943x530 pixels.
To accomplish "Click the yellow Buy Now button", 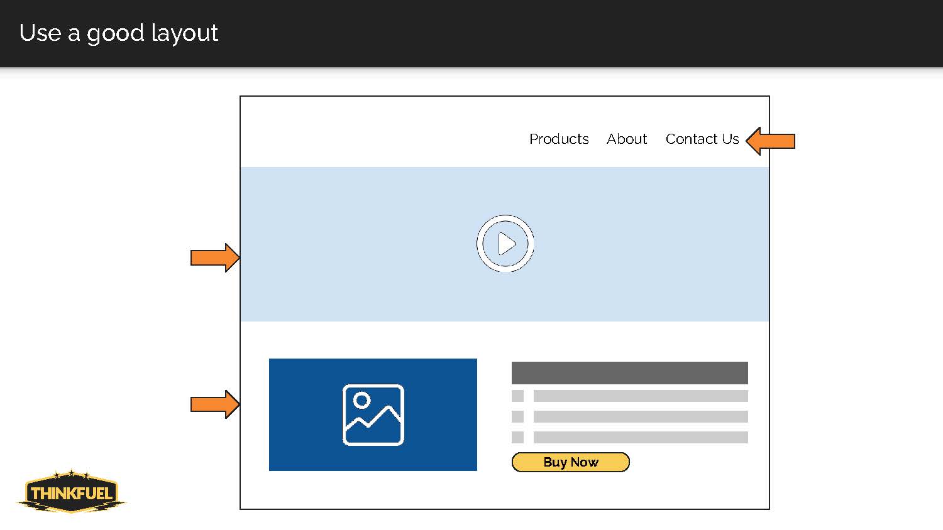I will tap(570, 462).
